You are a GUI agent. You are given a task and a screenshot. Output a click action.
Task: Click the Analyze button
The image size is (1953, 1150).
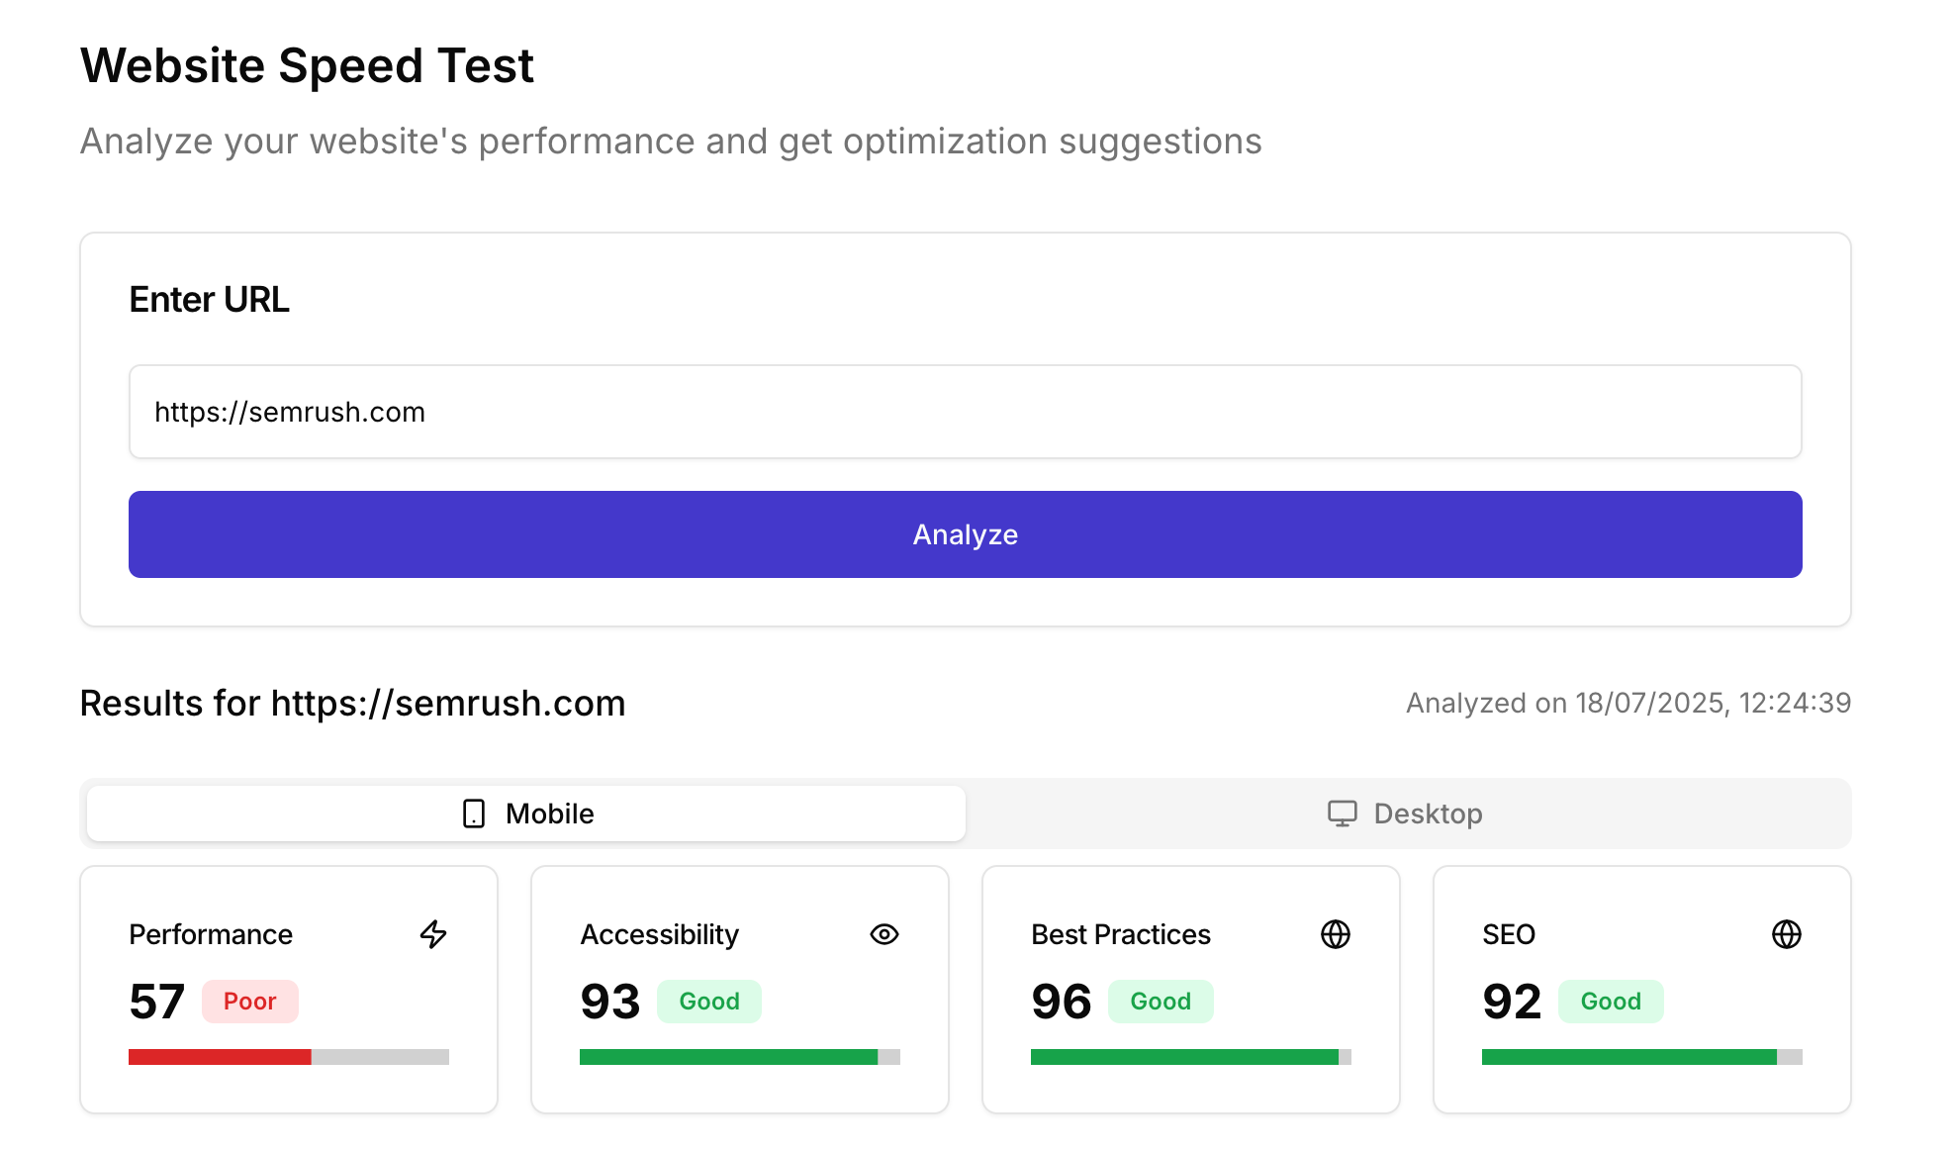click(x=966, y=534)
